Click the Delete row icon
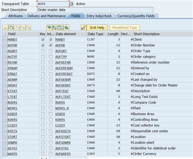 pyautogui.click(x=28, y=28)
